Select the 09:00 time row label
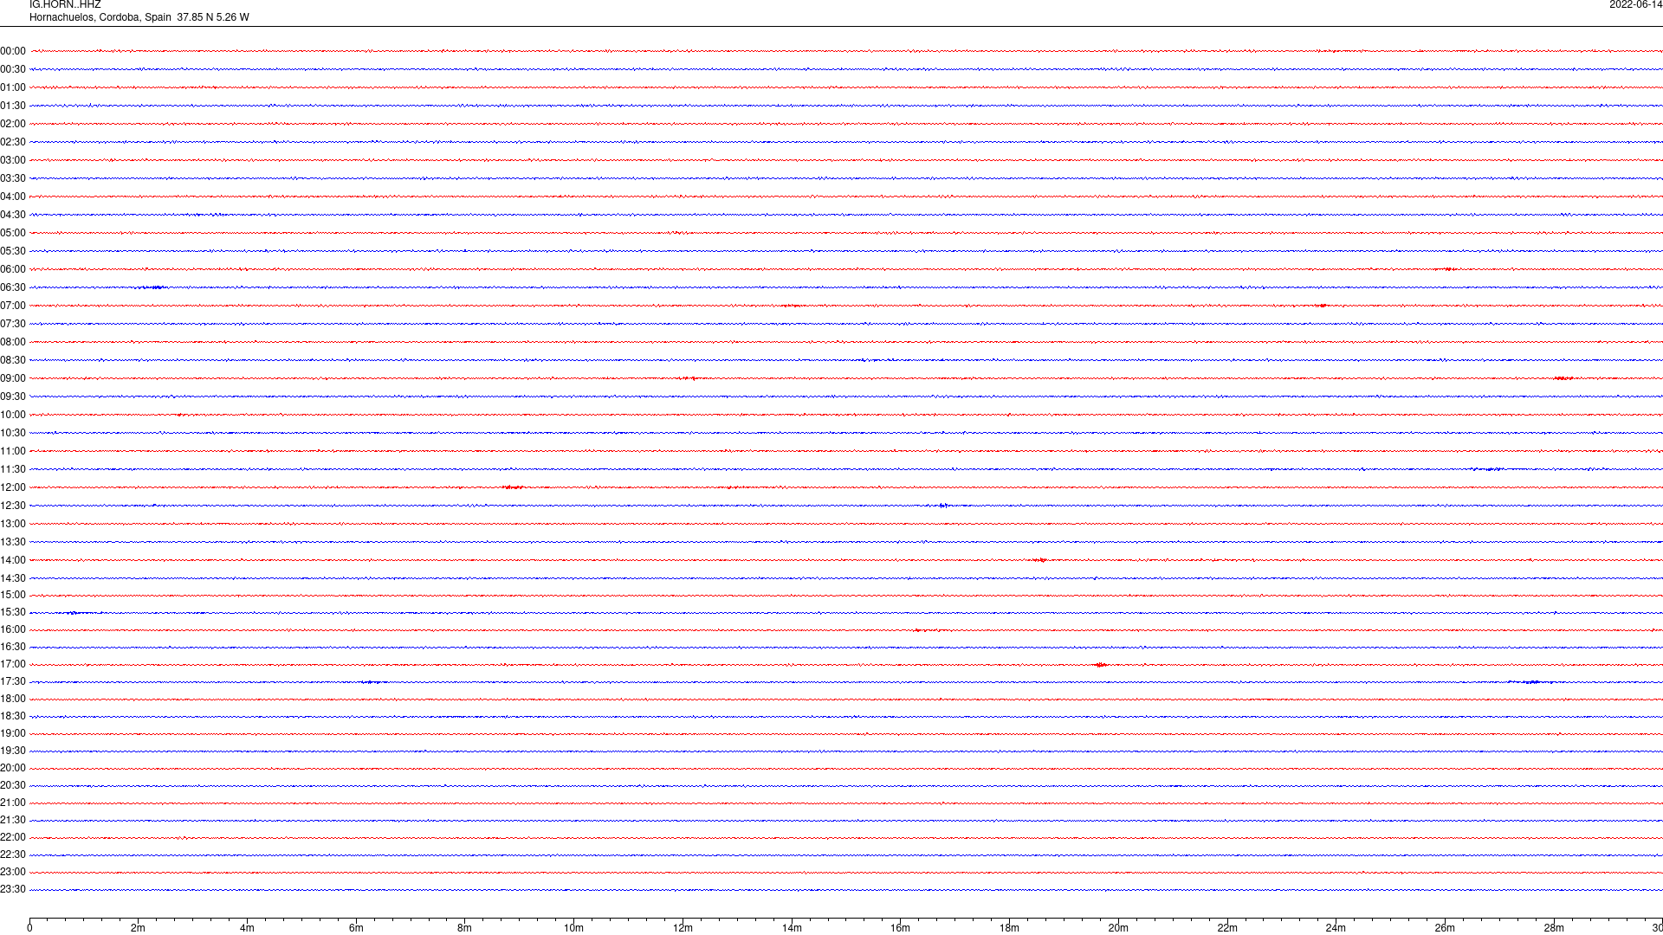1663x935 pixels. point(13,378)
